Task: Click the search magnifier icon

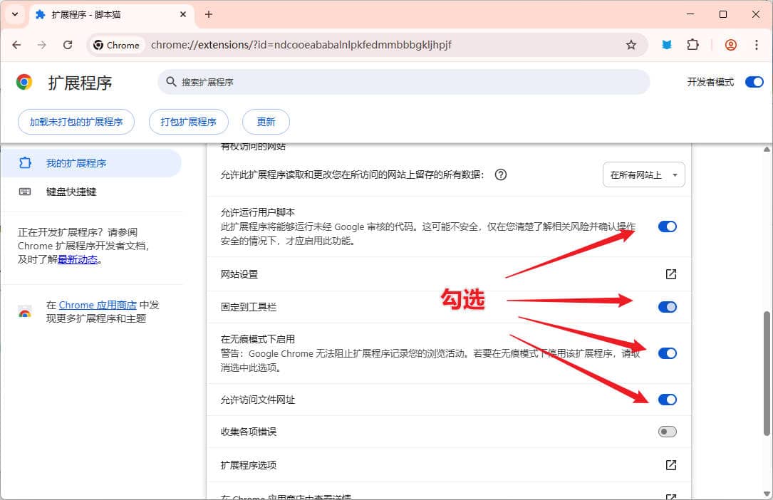Action: (x=170, y=82)
